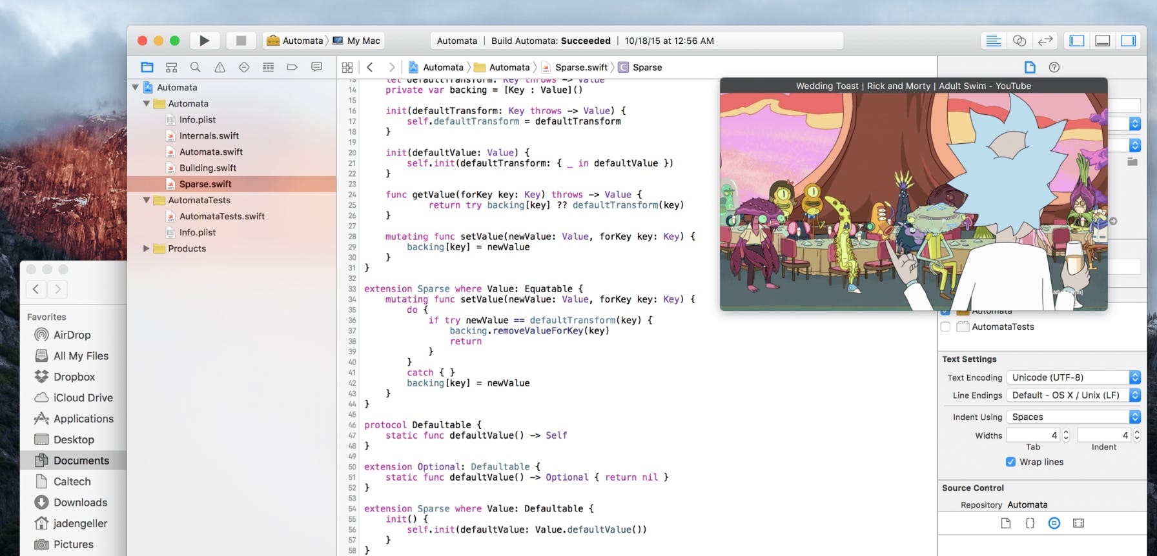Enable AutomataTests target membership checkbox
The width and height of the screenshot is (1157, 556).
[x=946, y=327]
